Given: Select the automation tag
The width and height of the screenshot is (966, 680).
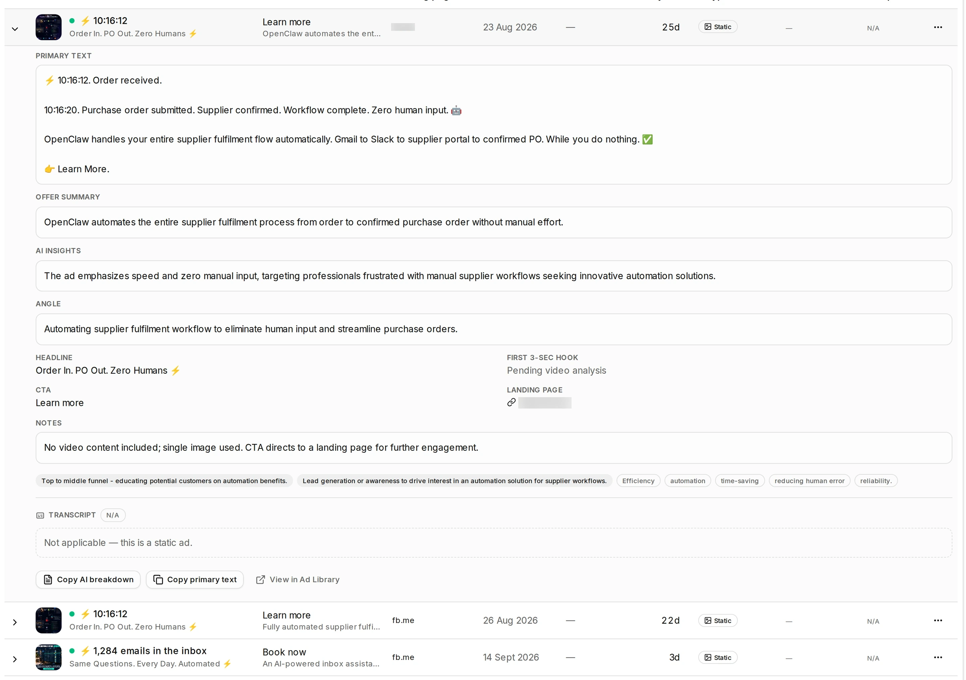Looking at the screenshot, I should pos(688,481).
